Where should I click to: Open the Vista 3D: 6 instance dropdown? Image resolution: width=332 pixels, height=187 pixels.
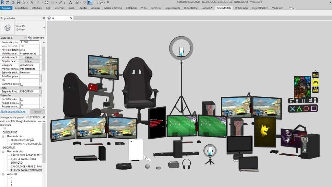tap(25, 38)
